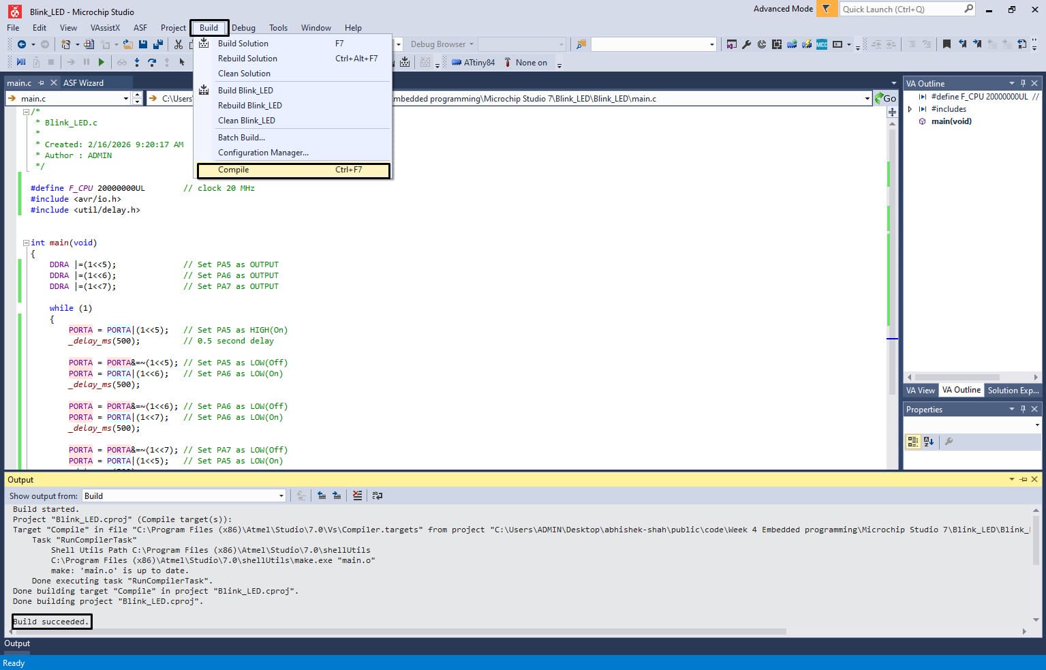Select '#define F_CPU 20000000UL' outline item
The height and width of the screenshot is (670, 1046).
(x=979, y=97)
